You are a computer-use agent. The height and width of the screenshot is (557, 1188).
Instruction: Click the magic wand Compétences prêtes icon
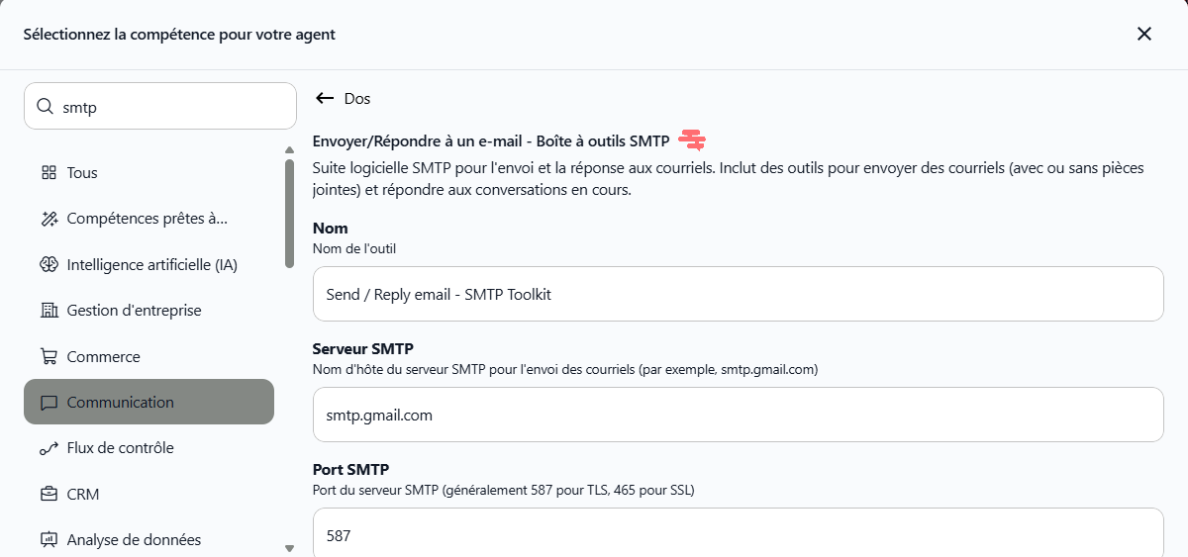point(49,219)
